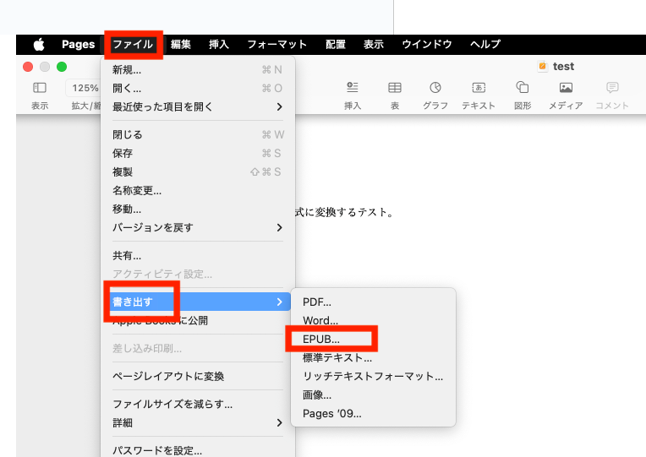Export as EPUB... from submenu
Screen dimensions: 646x457
(x=373, y=340)
